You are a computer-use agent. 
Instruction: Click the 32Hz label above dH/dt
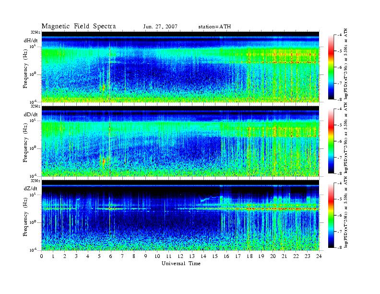click(36, 32)
